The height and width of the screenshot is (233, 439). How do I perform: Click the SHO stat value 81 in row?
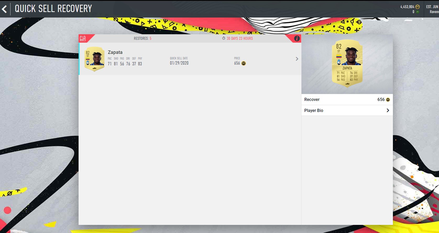point(116,64)
